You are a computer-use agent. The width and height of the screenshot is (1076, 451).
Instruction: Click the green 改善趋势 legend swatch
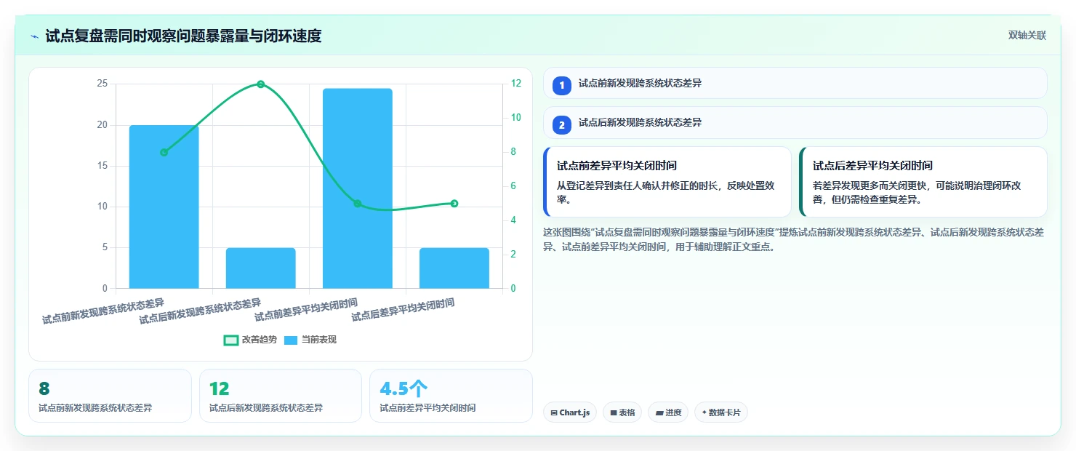(230, 340)
